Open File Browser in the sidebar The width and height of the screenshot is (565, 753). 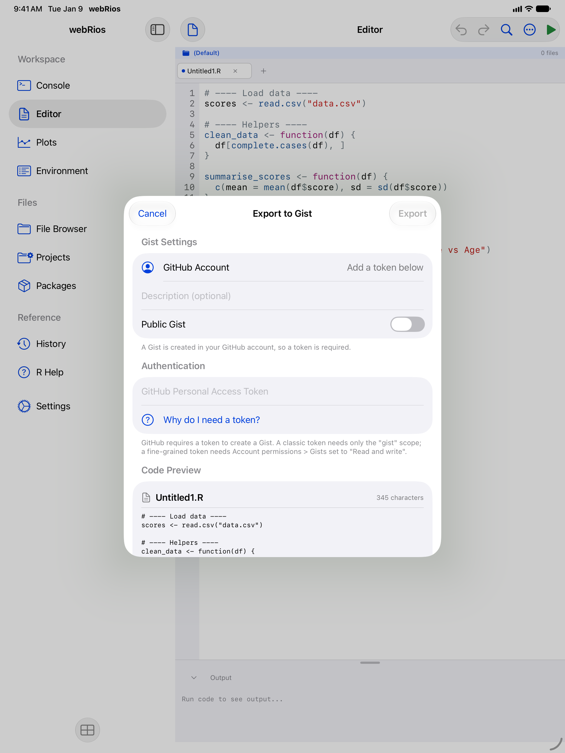[88, 229]
